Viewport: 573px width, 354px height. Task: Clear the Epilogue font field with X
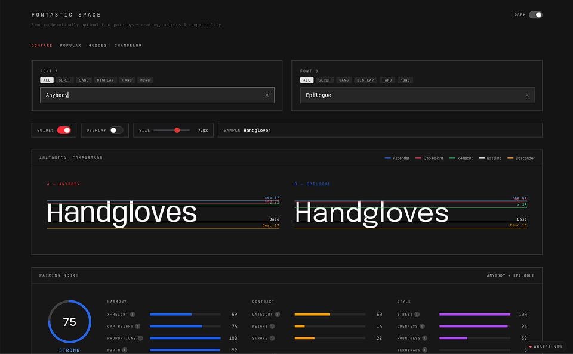click(527, 95)
